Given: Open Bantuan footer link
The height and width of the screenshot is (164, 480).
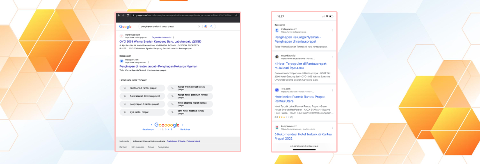Looking at the screenshot, I should (x=123, y=147).
